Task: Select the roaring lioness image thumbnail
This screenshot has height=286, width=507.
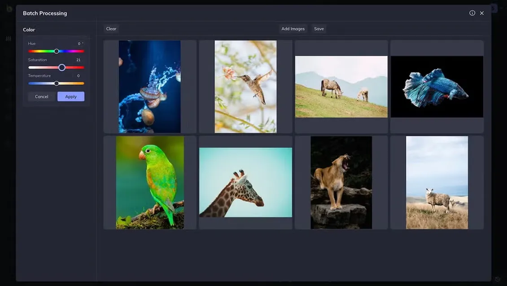Action: (341, 183)
